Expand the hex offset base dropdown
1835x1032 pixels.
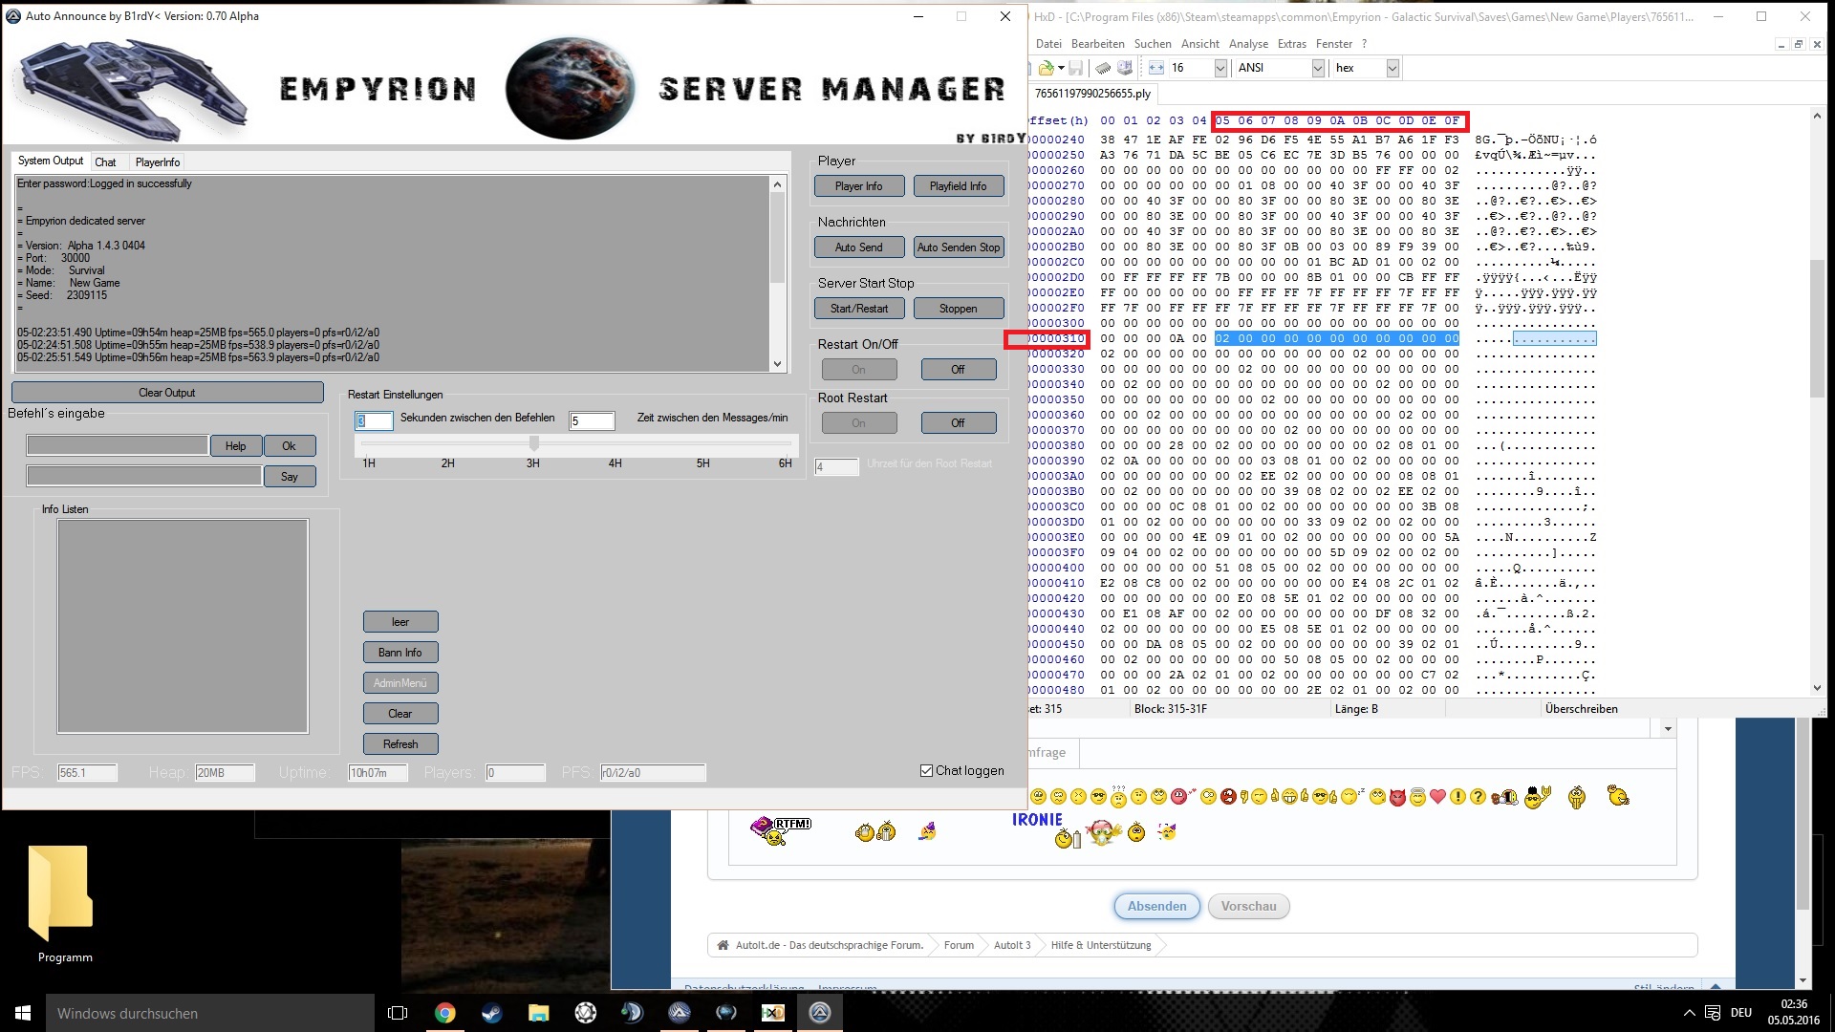click(x=1392, y=68)
